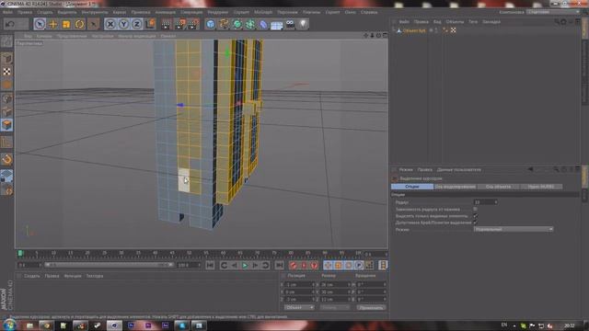Screen dimensions: 589x331
Task: Switch to the Modeling Axis tab
Action: (x=456, y=187)
